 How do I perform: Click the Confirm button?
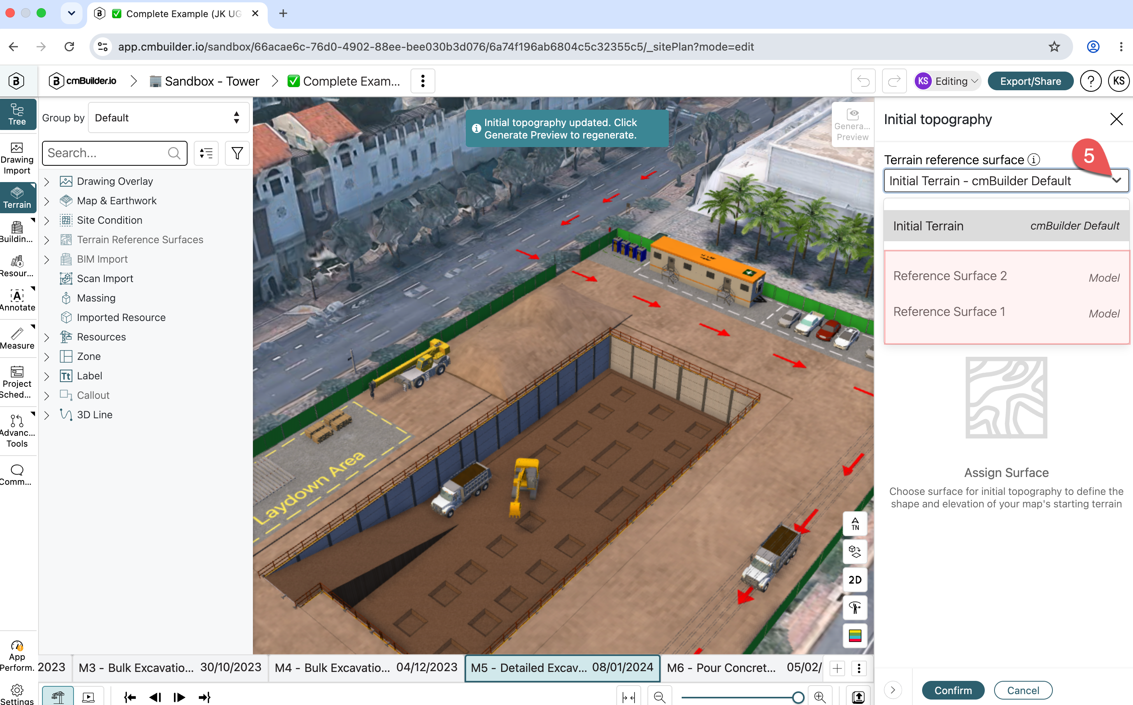953,690
